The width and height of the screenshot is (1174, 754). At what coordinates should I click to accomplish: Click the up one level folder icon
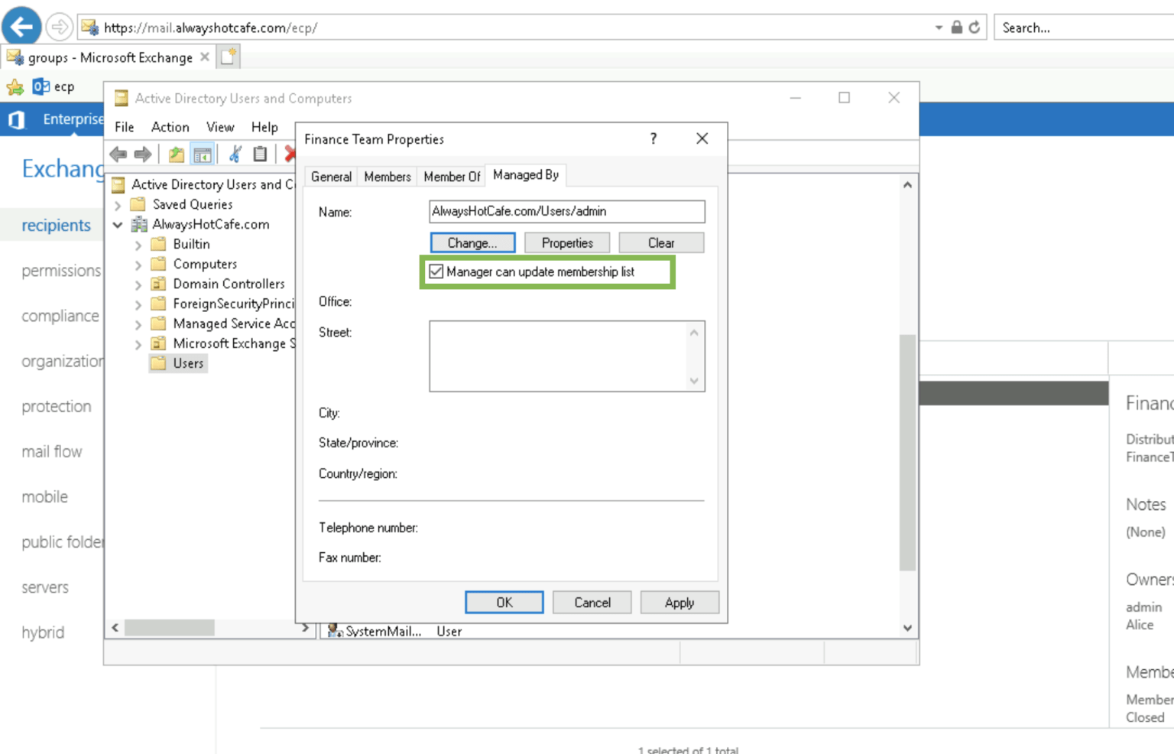[177, 154]
